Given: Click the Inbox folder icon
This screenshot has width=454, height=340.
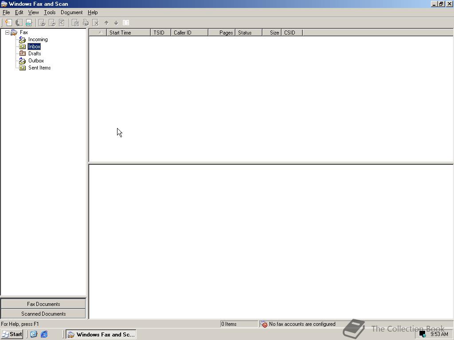Looking at the screenshot, I should tap(22, 46).
